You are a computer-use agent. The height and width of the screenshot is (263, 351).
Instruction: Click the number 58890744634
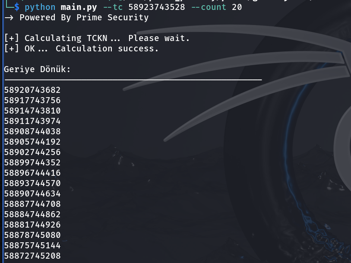(x=32, y=193)
